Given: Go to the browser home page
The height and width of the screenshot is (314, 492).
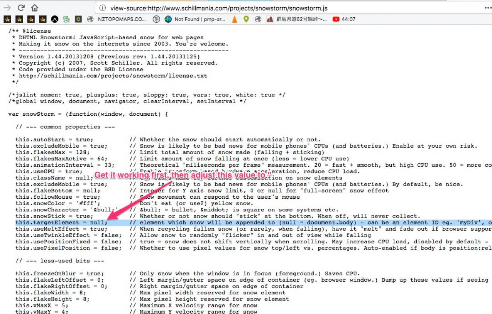Looking at the screenshot, I should (35, 8).
